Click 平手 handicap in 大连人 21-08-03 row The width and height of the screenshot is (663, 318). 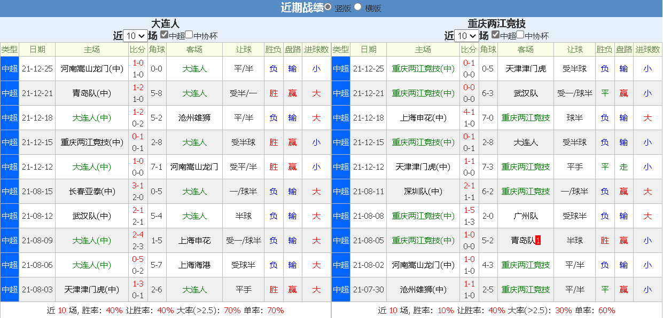tap(244, 290)
